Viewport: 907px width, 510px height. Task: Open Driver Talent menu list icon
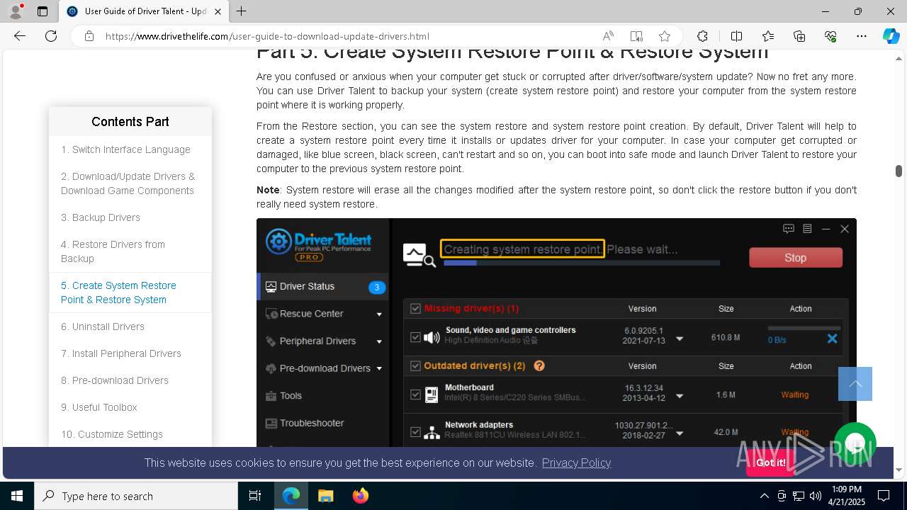(x=807, y=229)
